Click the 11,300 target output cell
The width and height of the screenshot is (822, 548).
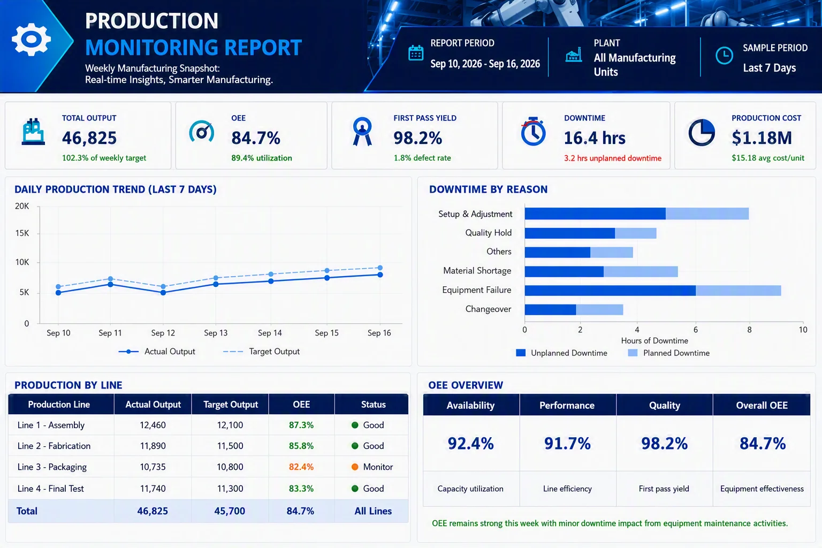pos(230,489)
